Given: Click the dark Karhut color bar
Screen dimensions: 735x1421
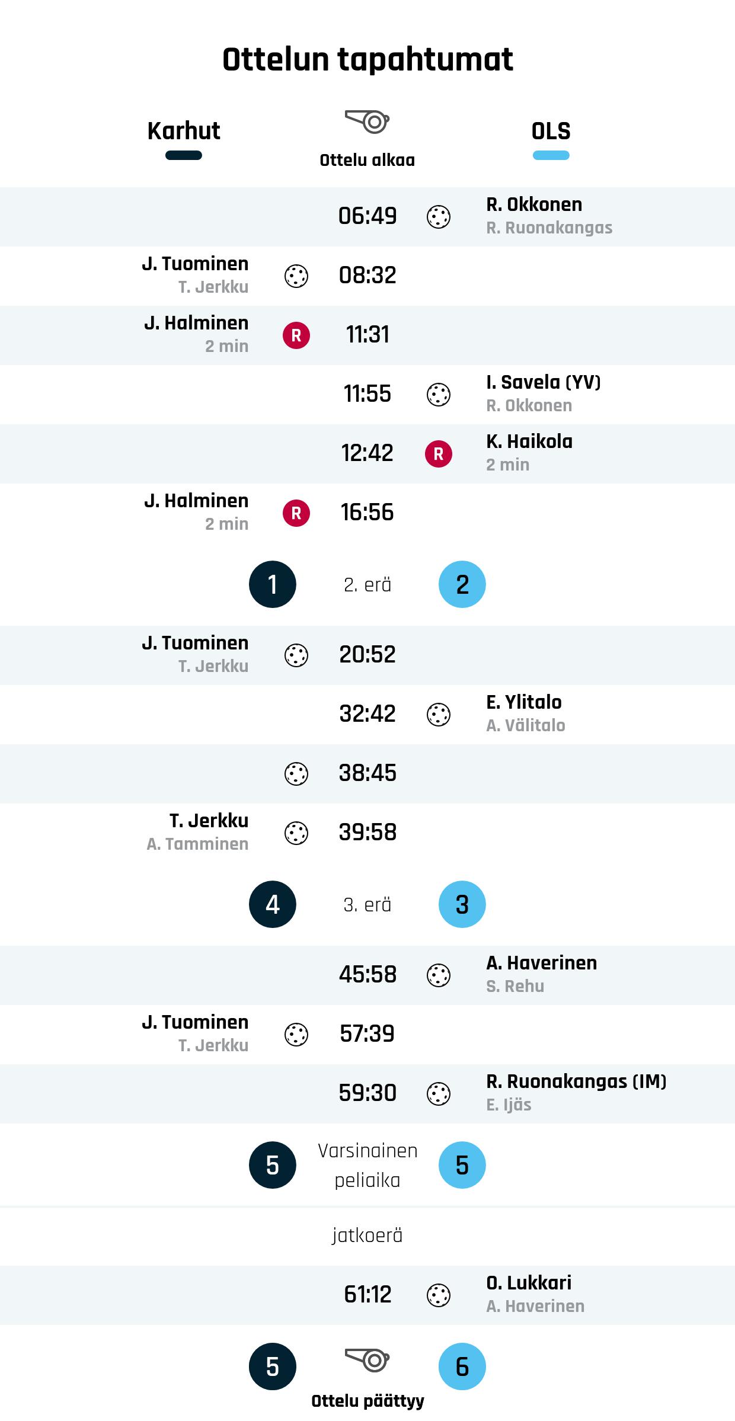Looking at the screenshot, I should pyautogui.click(x=184, y=156).
